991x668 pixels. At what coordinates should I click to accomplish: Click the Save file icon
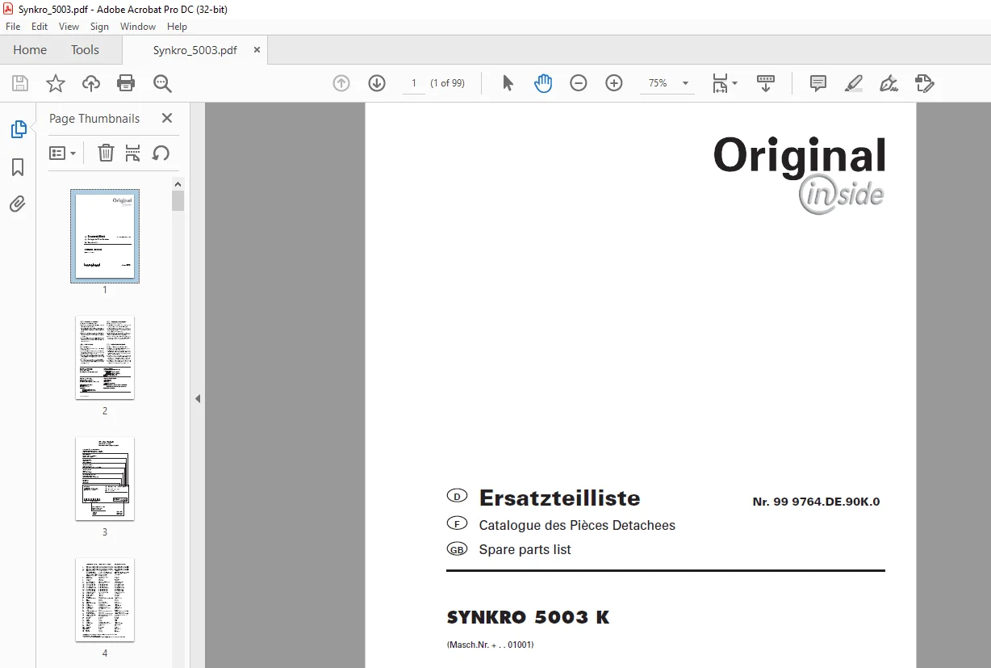20,83
